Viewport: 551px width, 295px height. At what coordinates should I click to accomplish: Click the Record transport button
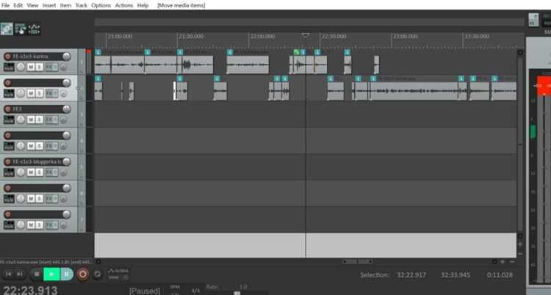83,274
